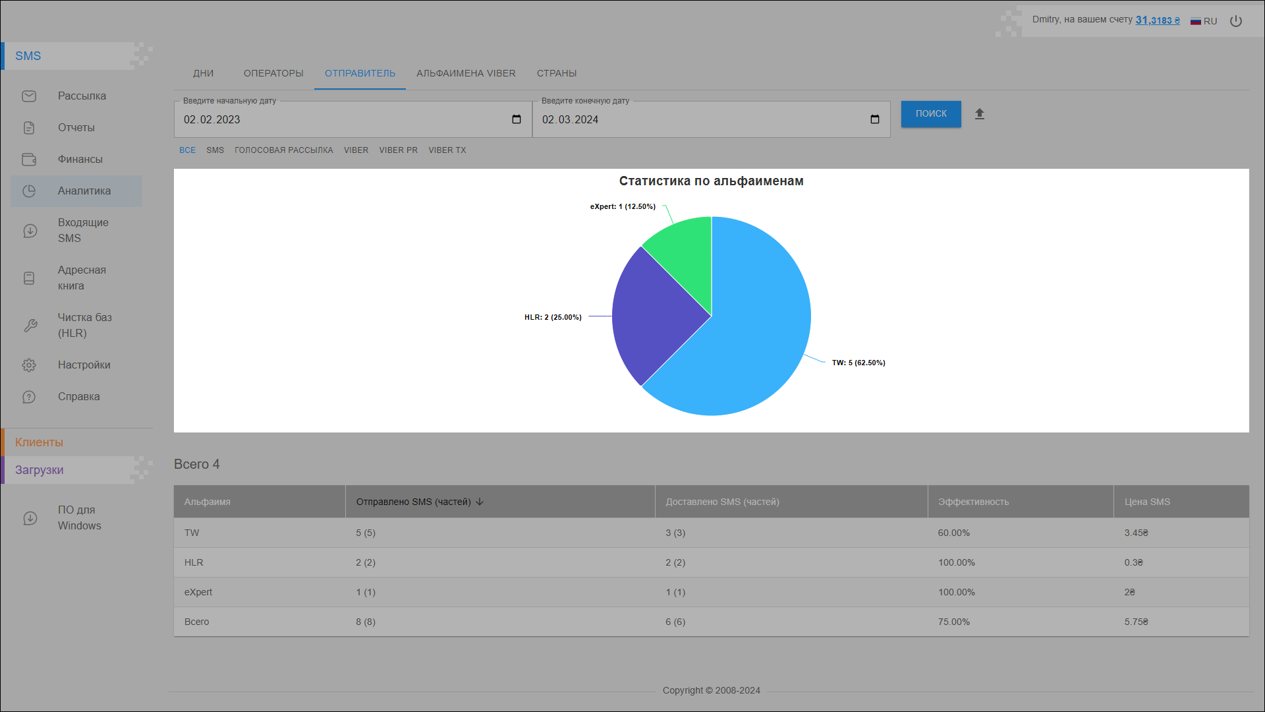Open Отчеты document icon in sidebar
The width and height of the screenshot is (1265, 712).
29,128
